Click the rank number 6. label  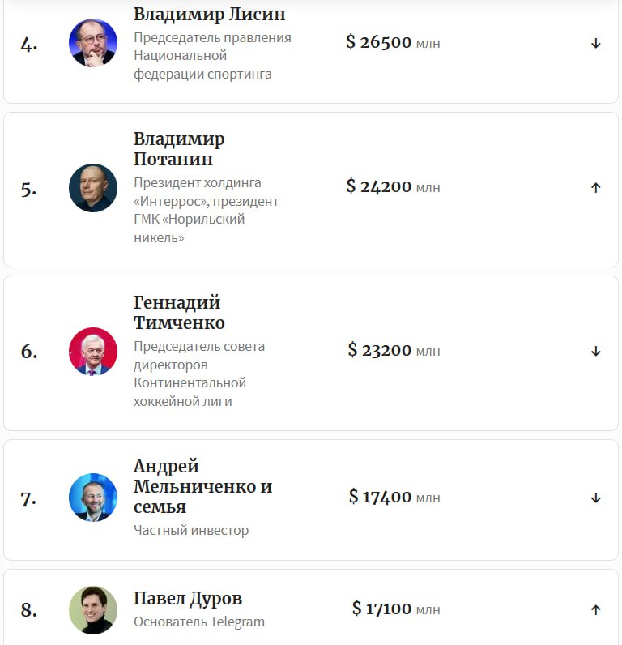coord(29,352)
